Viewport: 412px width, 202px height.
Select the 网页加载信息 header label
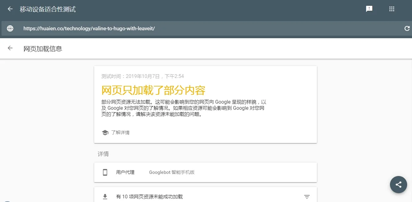(x=43, y=48)
